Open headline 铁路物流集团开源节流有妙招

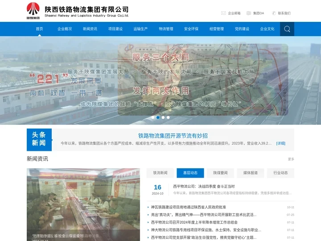(173, 136)
